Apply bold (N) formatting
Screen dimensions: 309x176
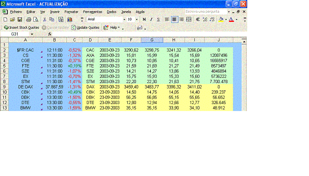(144, 19)
